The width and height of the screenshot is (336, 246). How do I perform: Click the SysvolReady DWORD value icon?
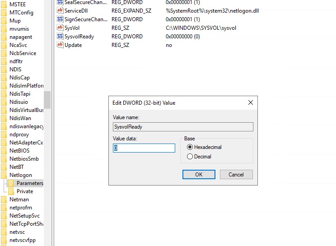(x=60, y=36)
